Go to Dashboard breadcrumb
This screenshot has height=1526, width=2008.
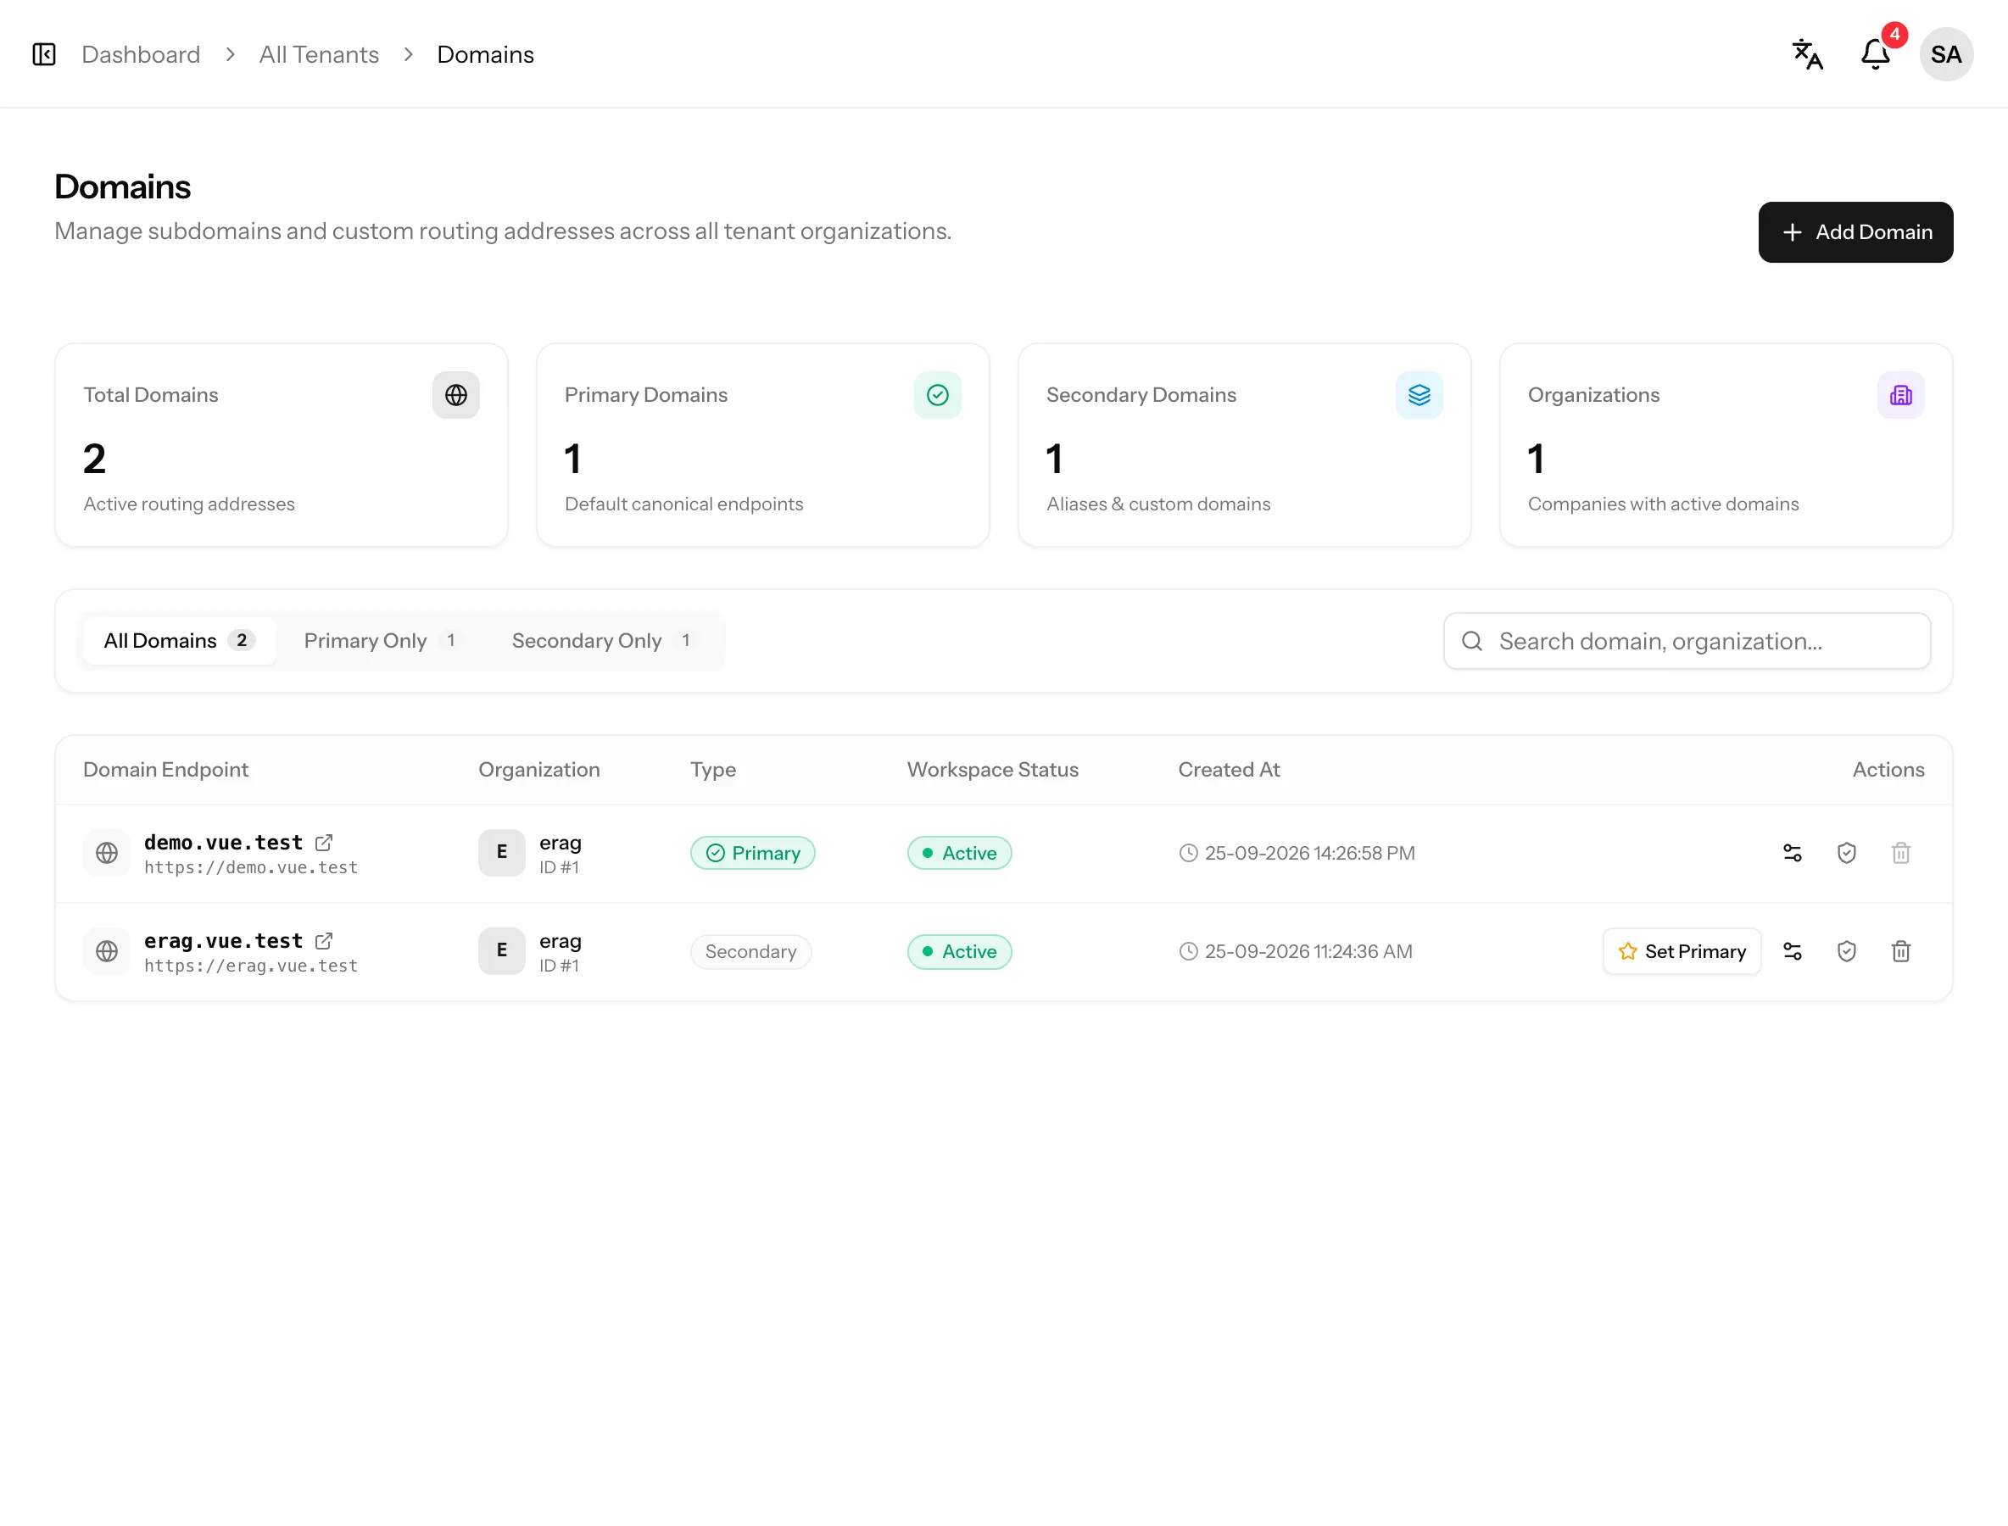pyautogui.click(x=141, y=54)
